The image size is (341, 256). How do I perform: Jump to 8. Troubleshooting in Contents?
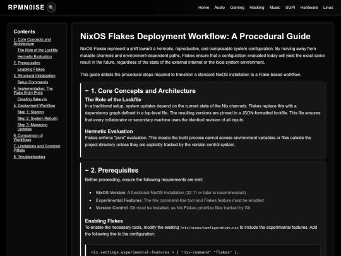pos(29,157)
